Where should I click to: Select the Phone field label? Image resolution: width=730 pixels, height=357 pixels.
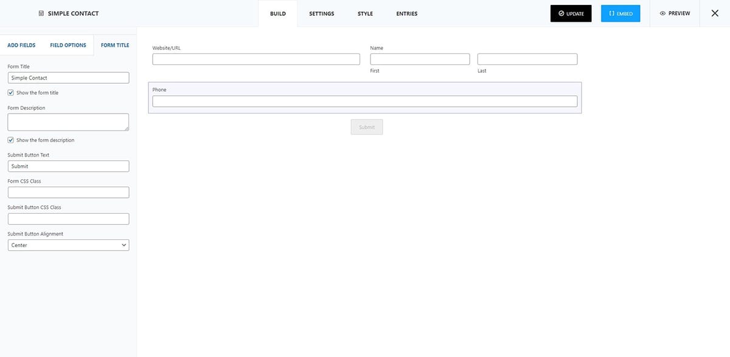click(x=159, y=90)
